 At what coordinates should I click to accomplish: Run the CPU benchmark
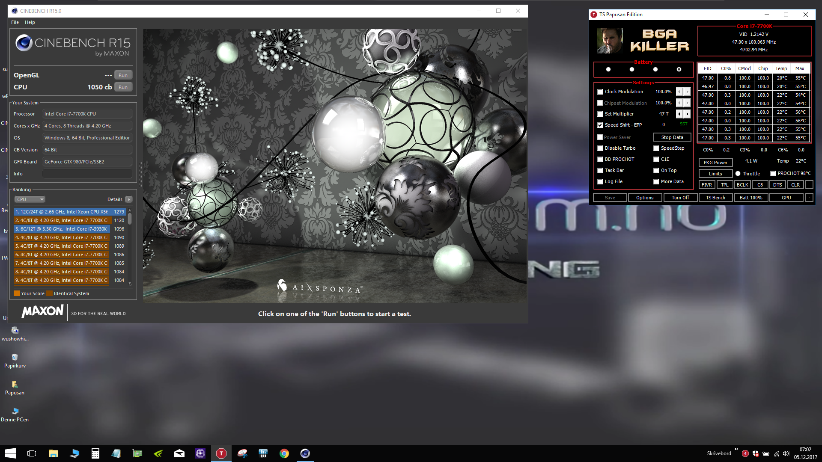coord(123,87)
